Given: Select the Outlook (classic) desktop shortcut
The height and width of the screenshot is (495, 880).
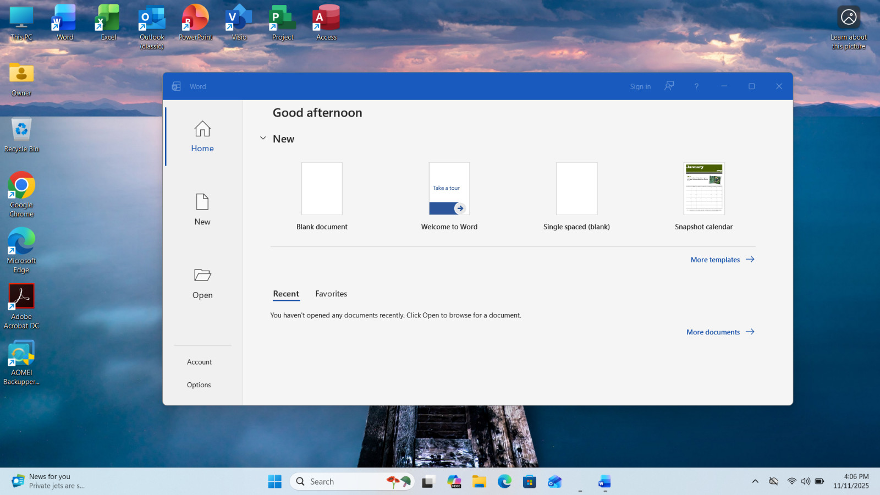Looking at the screenshot, I should pos(152,27).
